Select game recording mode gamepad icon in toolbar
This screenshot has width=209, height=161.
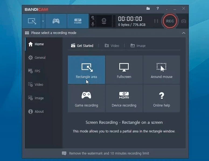(56, 21)
